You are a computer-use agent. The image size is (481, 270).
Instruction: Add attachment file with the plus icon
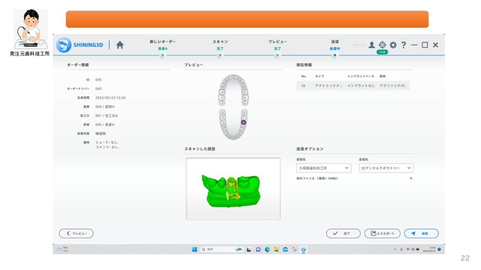click(411, 178)
